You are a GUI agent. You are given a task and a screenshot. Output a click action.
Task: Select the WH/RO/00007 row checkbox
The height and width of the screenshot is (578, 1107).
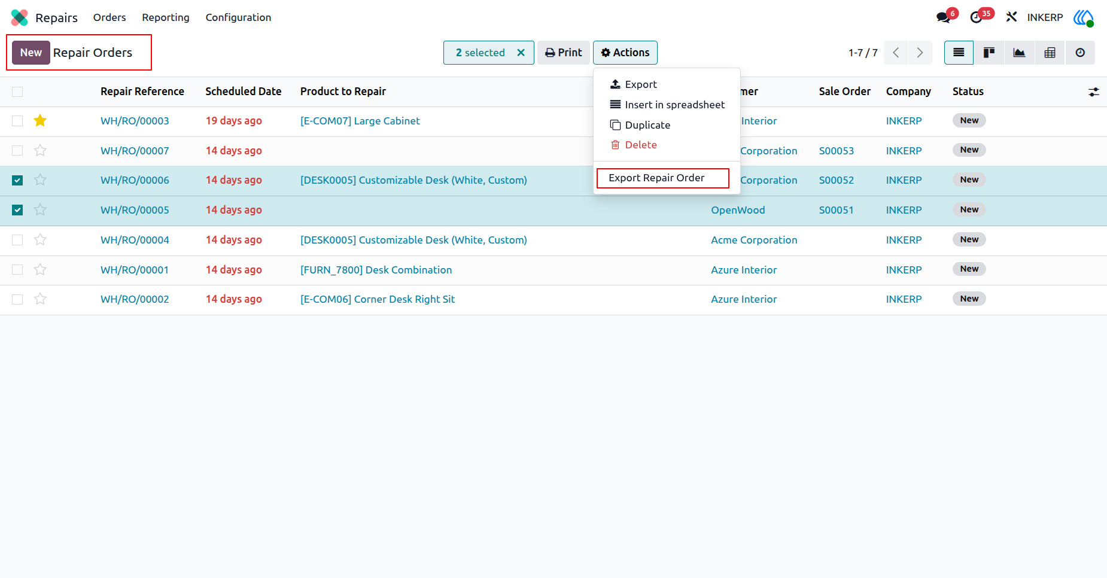click(17, 151)
